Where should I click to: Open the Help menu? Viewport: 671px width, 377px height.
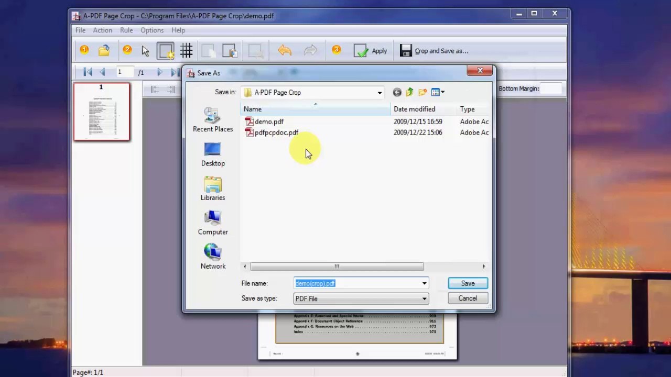click(178, 30)
